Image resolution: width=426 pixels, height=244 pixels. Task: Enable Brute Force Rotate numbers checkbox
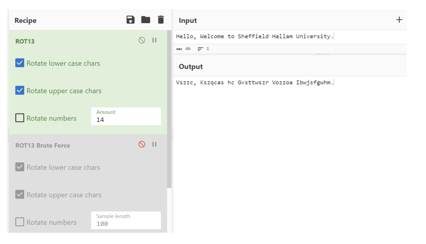tap(20, 222)
